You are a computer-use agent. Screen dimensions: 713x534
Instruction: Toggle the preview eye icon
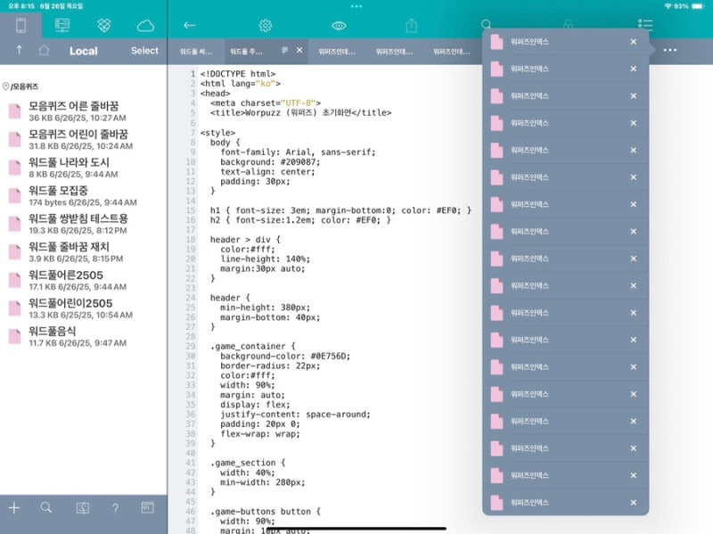click(x=339, y=26)
